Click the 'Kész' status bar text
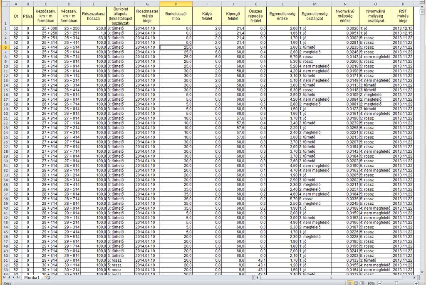The width and height of the screenshot is (426, 285). (x=7, y=283)
